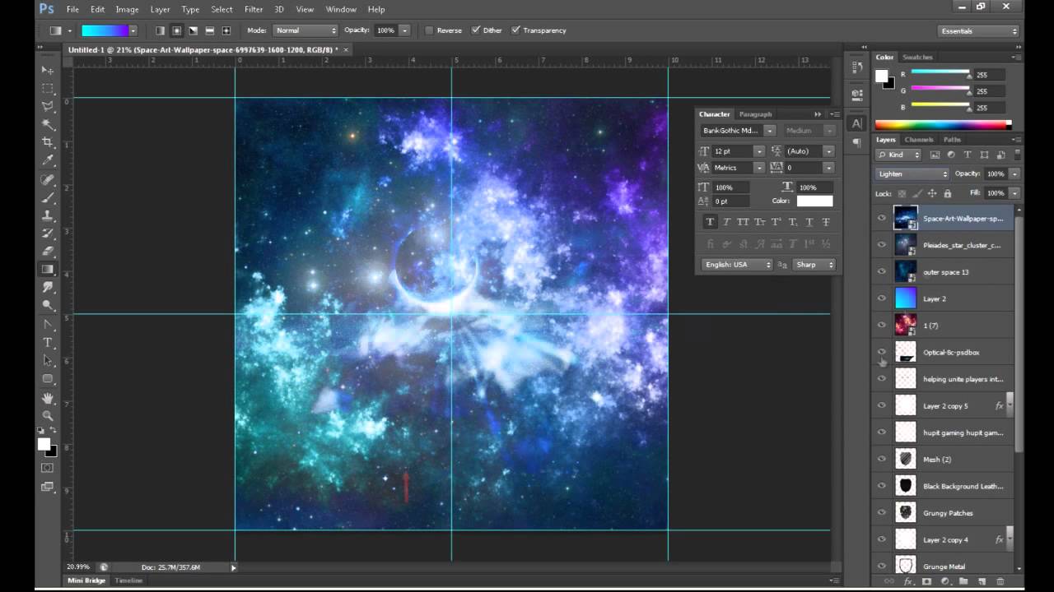Hide the Layer 2 gradient layer
This screenshot has height=592, width=1054.
882,298
